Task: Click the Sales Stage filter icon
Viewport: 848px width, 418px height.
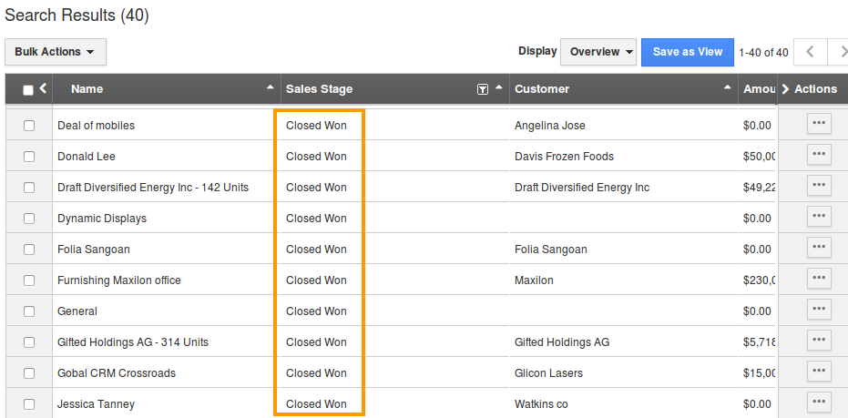Action: [483, 89]
